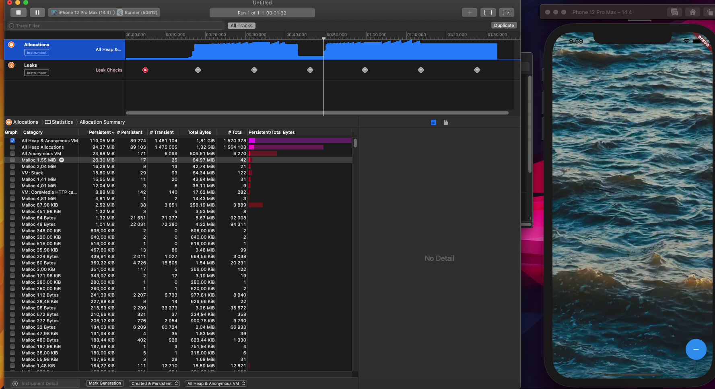This screenshot has width=715, height=389.
Task: Open the All Heap & Anonymous VM scope dropdown
Action: pyautogui.click(x=215, y=383)
